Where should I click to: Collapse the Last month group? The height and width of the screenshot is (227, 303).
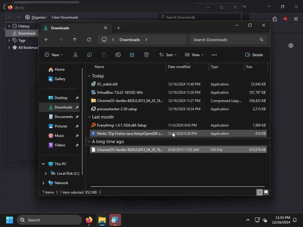(x=89, y=117)
